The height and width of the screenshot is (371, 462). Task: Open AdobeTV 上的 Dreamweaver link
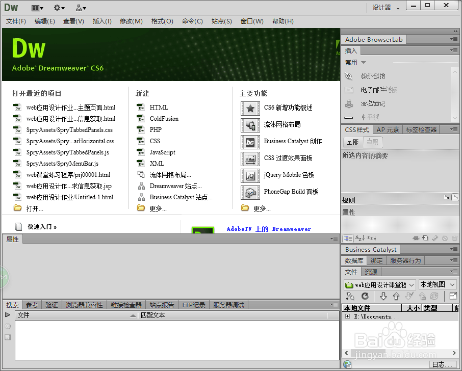pyautogui.click(x=269, y=229)
